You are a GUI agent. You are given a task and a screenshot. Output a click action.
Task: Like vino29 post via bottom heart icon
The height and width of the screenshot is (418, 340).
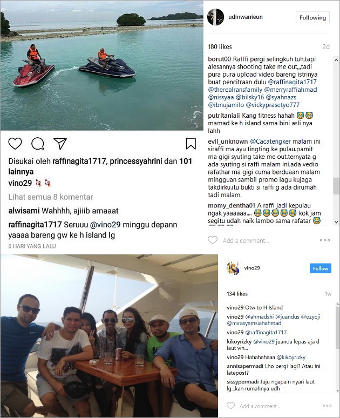tap(231, 406)
